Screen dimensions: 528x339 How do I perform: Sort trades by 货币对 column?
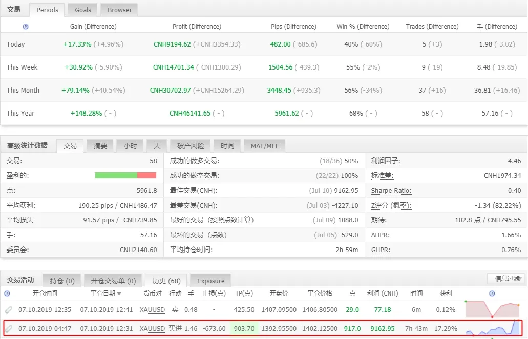152,293
